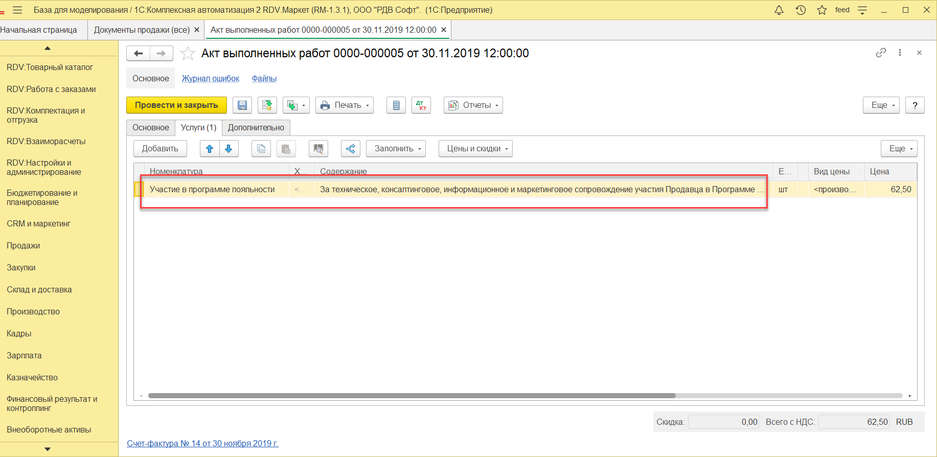Click the Содержание column header
937x457 pixels.
544,172
